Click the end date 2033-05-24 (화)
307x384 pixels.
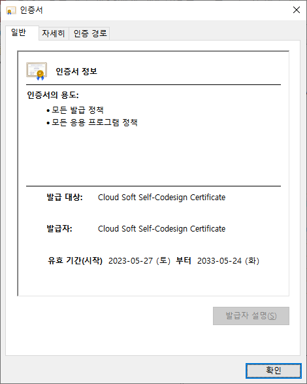(228, 260)
